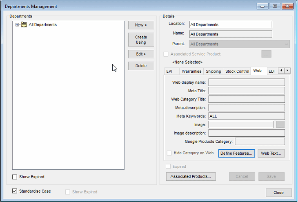The width and height of the screenshot is (298, 202).
Task: Click the Web Text button
Action: point(271,153)
